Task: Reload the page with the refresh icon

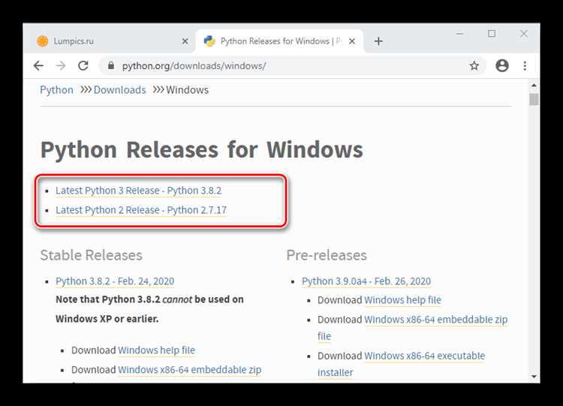Action: coord(83,66)
